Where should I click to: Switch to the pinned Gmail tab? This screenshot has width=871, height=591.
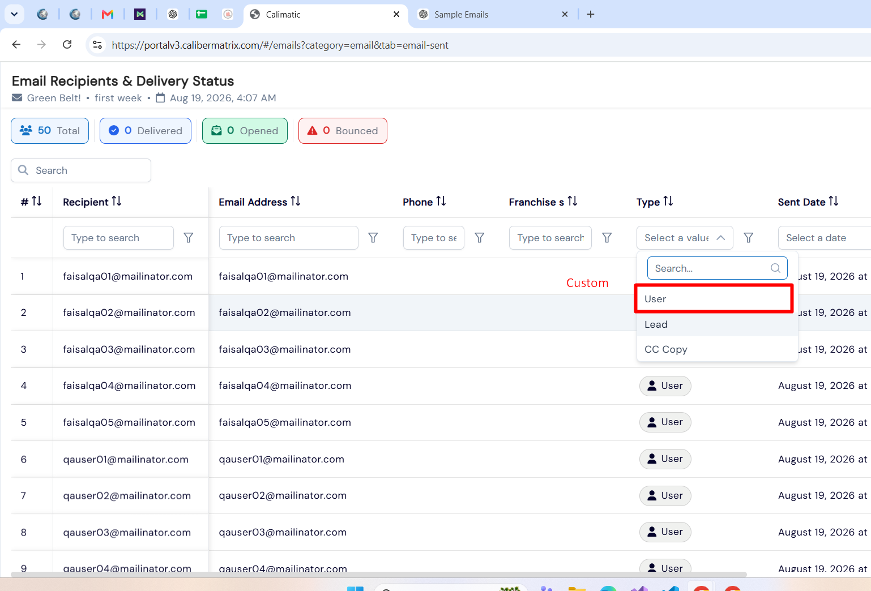point(108,14)
